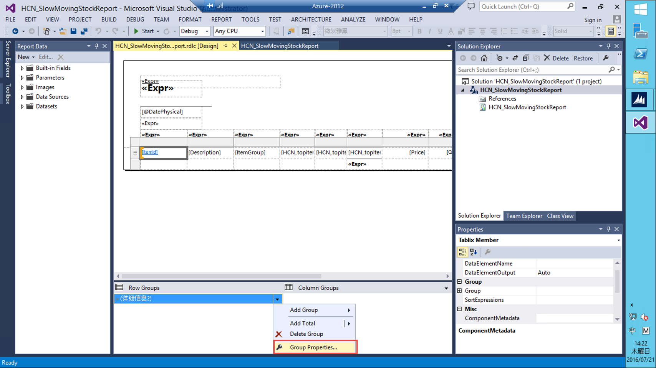This screenshot has height=368, width=656.
Task: Switch to second HCN_SlowMovingStockReport document tab
Action: point(280,46)
